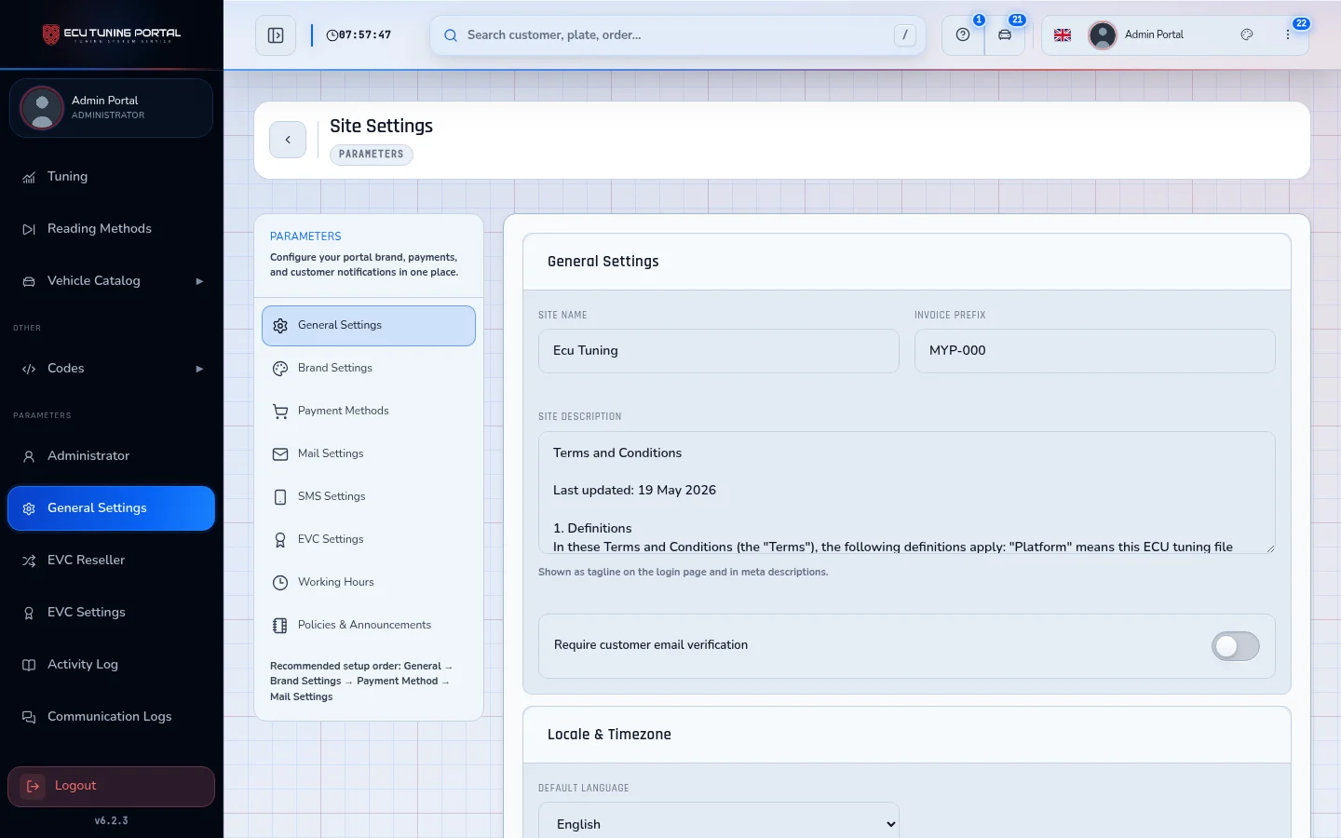Click the SMS Settings phone icon

pos(280,497)
